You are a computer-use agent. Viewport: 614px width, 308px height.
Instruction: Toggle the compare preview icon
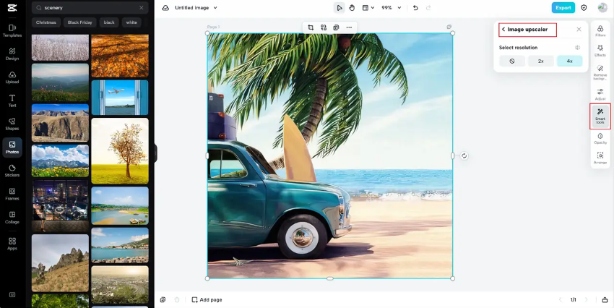pyautogui.click(x=578, y=48)
